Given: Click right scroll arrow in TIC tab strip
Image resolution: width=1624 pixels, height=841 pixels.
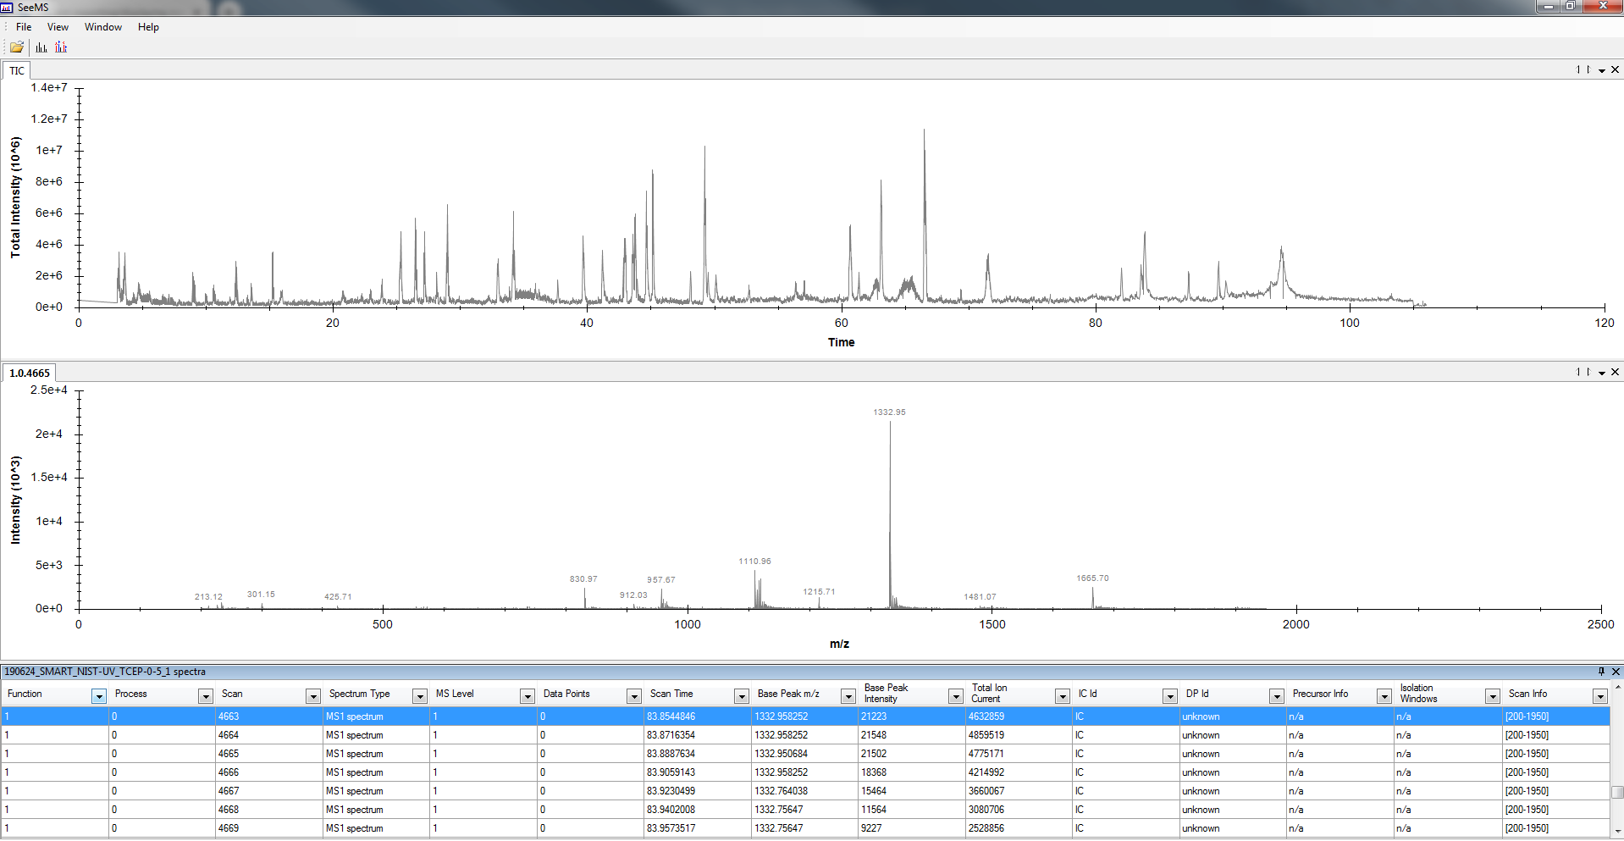Looking at the screenshot, I should [1588, 70].
